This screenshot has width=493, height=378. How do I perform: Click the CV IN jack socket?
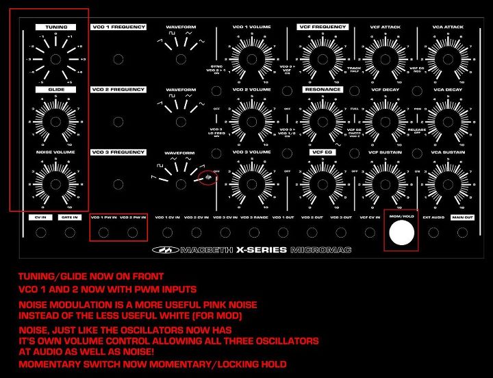tap(41, 232)
